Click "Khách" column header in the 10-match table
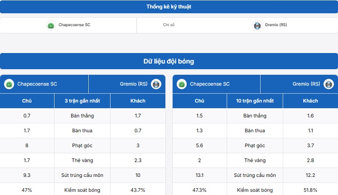 310,101
